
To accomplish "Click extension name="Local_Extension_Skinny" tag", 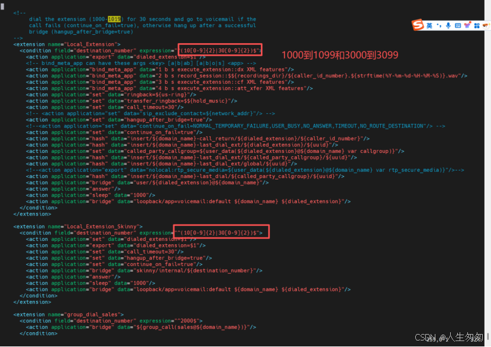I will (78, 227).
